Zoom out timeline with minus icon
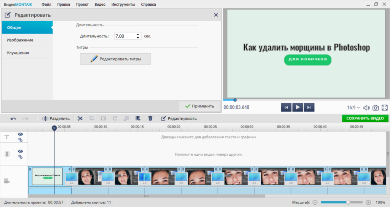The width and height of the screenshot is (390, 207). coord(315,202)
